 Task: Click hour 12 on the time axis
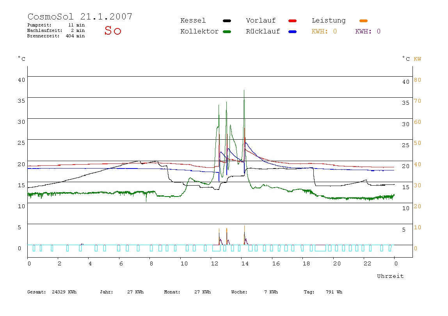(215, 263)
